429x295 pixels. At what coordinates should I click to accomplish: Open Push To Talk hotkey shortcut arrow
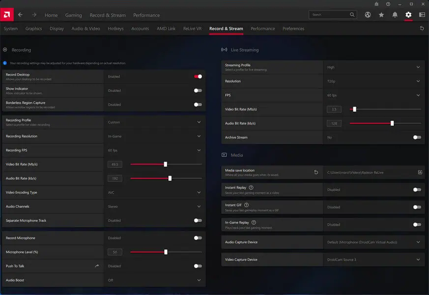(x=97, y=265)
